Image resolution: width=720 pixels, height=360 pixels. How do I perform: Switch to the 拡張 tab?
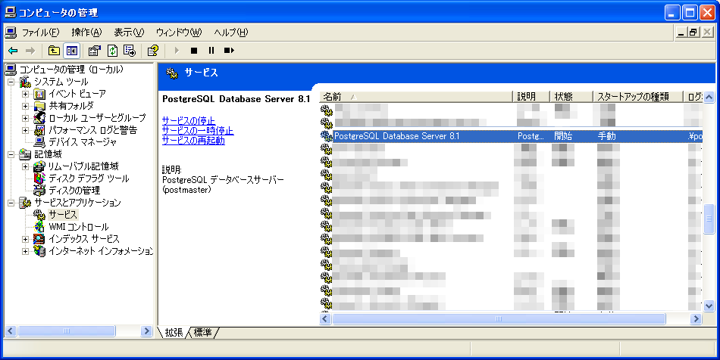[x=174, y=333]
